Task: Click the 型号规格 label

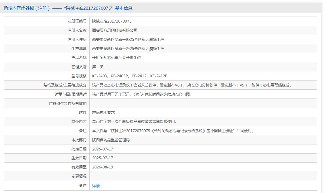Action: pos(79,76)
